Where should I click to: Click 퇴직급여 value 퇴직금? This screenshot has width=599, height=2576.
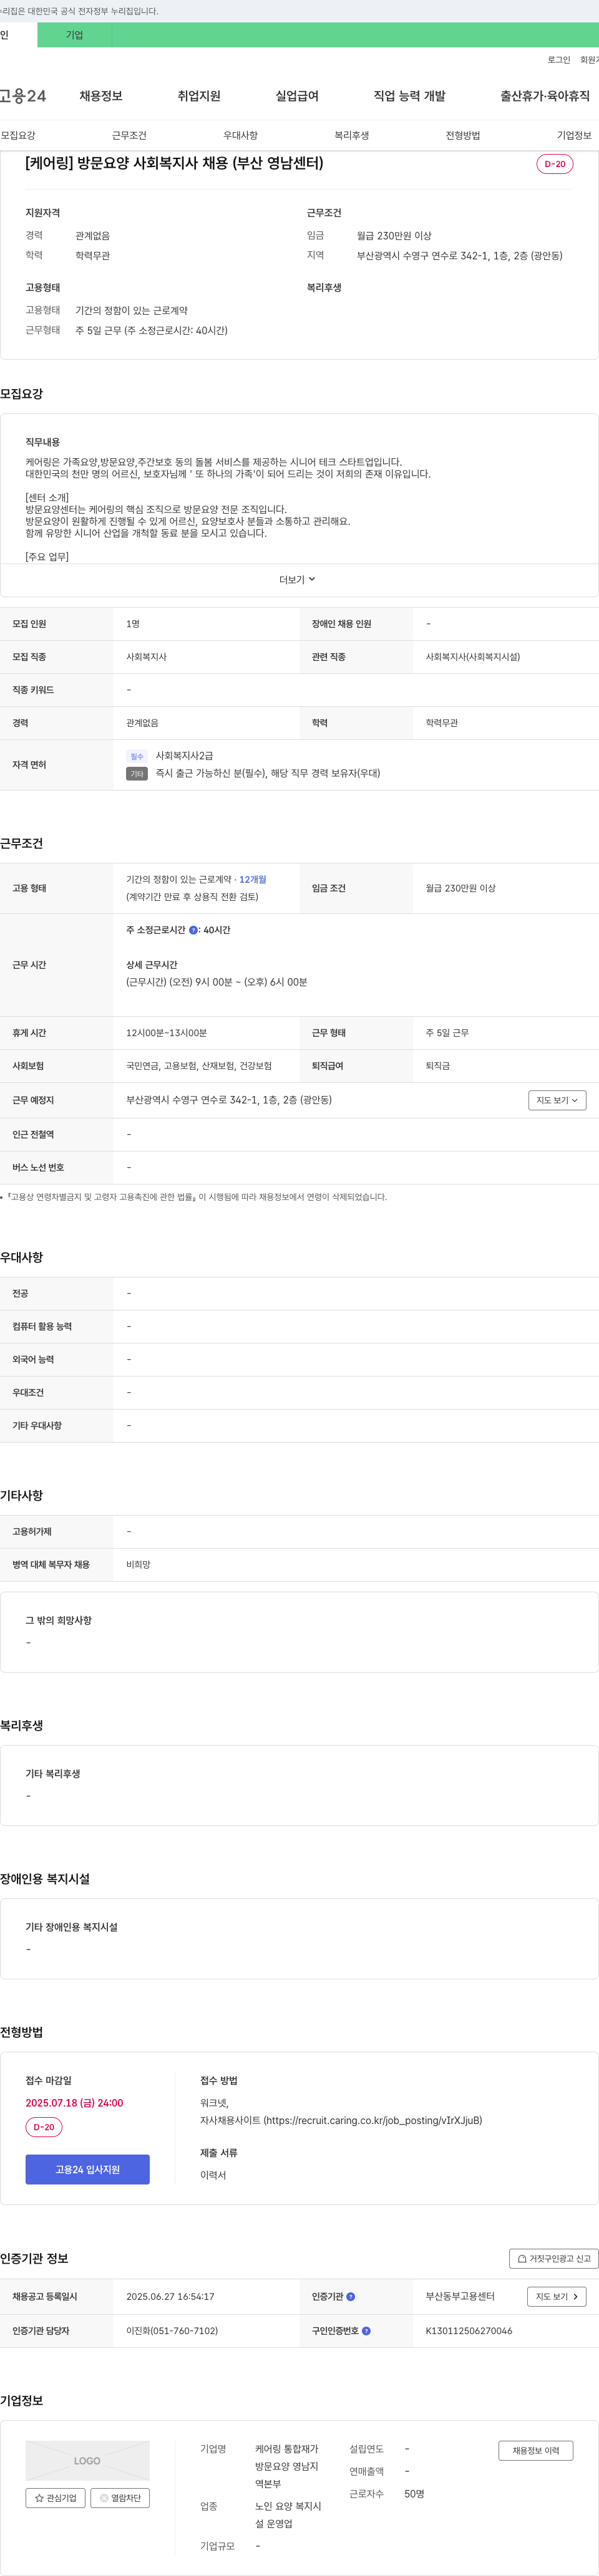[x=438, y=1066]
